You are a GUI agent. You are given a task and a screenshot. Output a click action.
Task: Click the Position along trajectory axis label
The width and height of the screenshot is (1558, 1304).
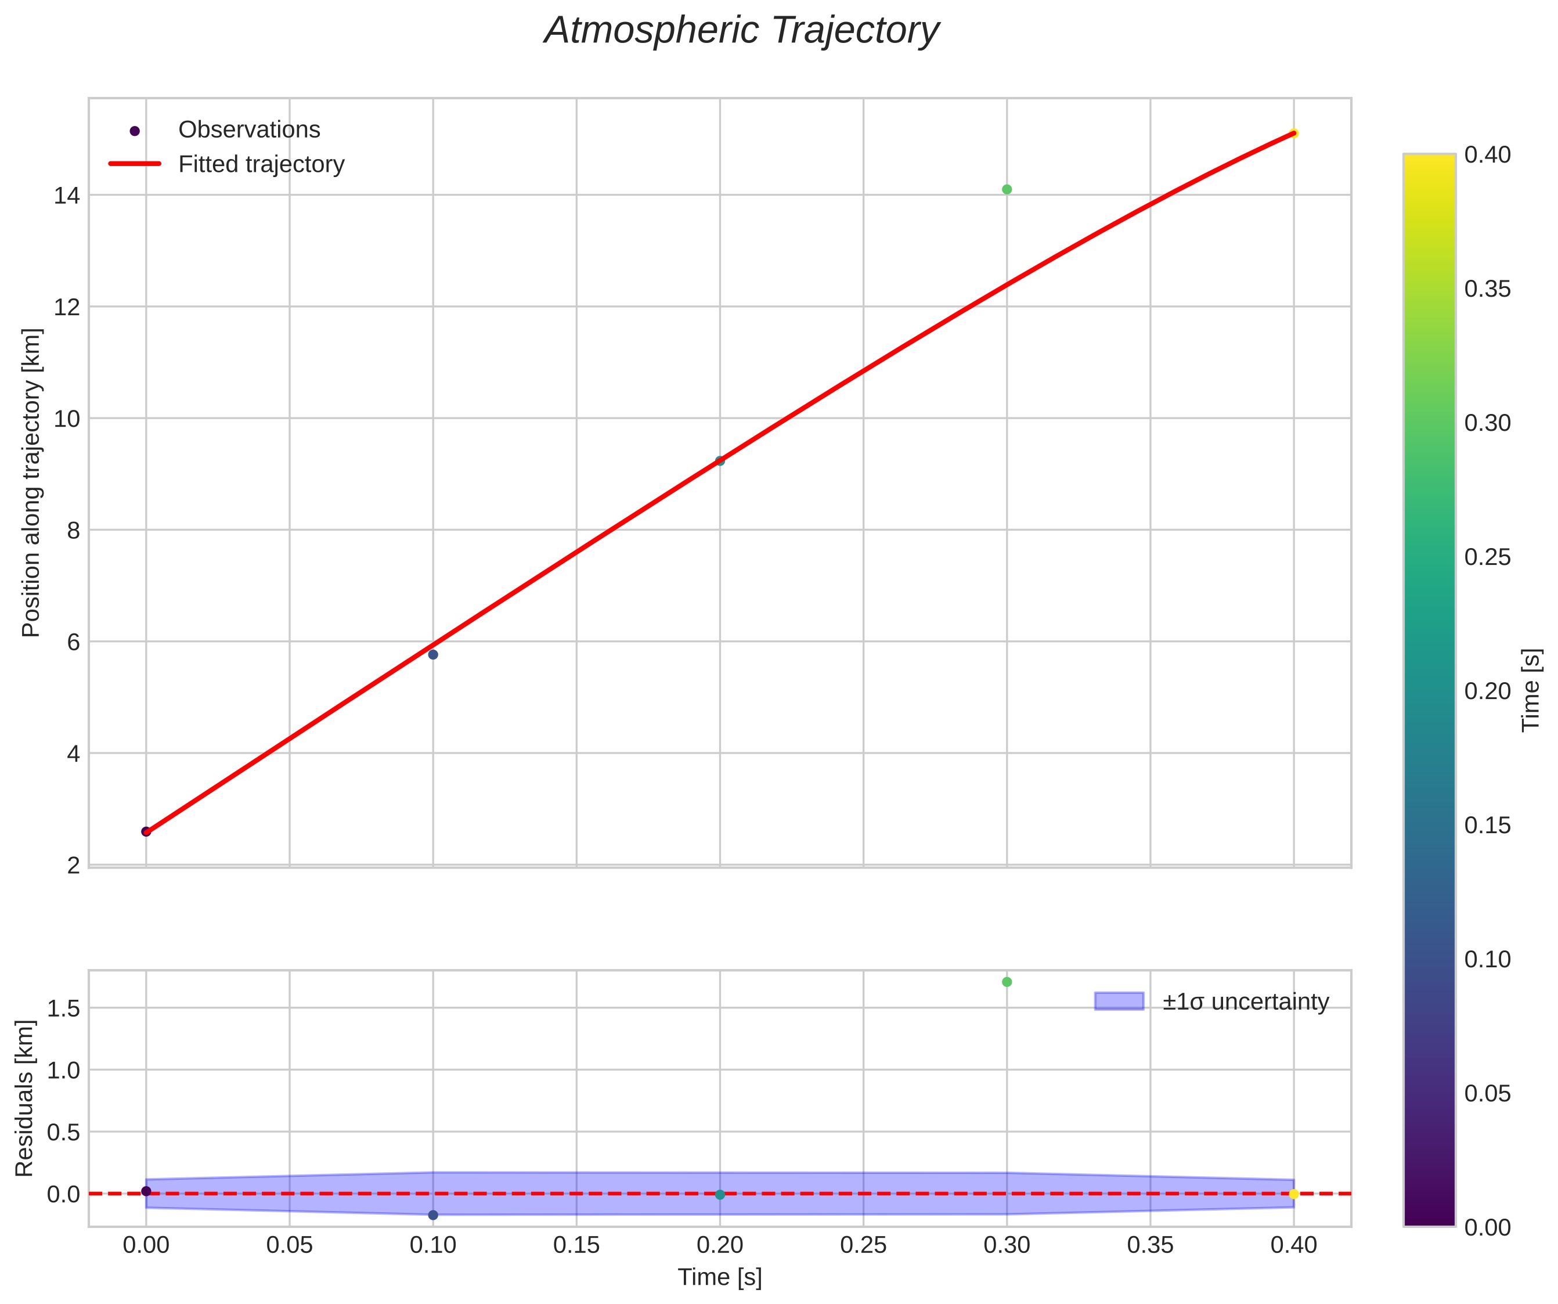31,482
